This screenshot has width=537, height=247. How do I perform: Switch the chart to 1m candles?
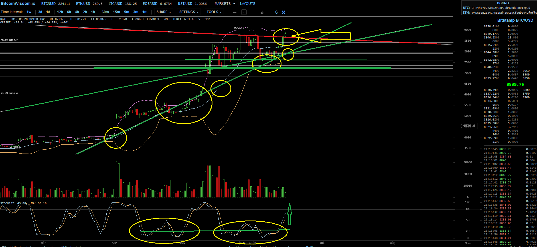point(145,12)
